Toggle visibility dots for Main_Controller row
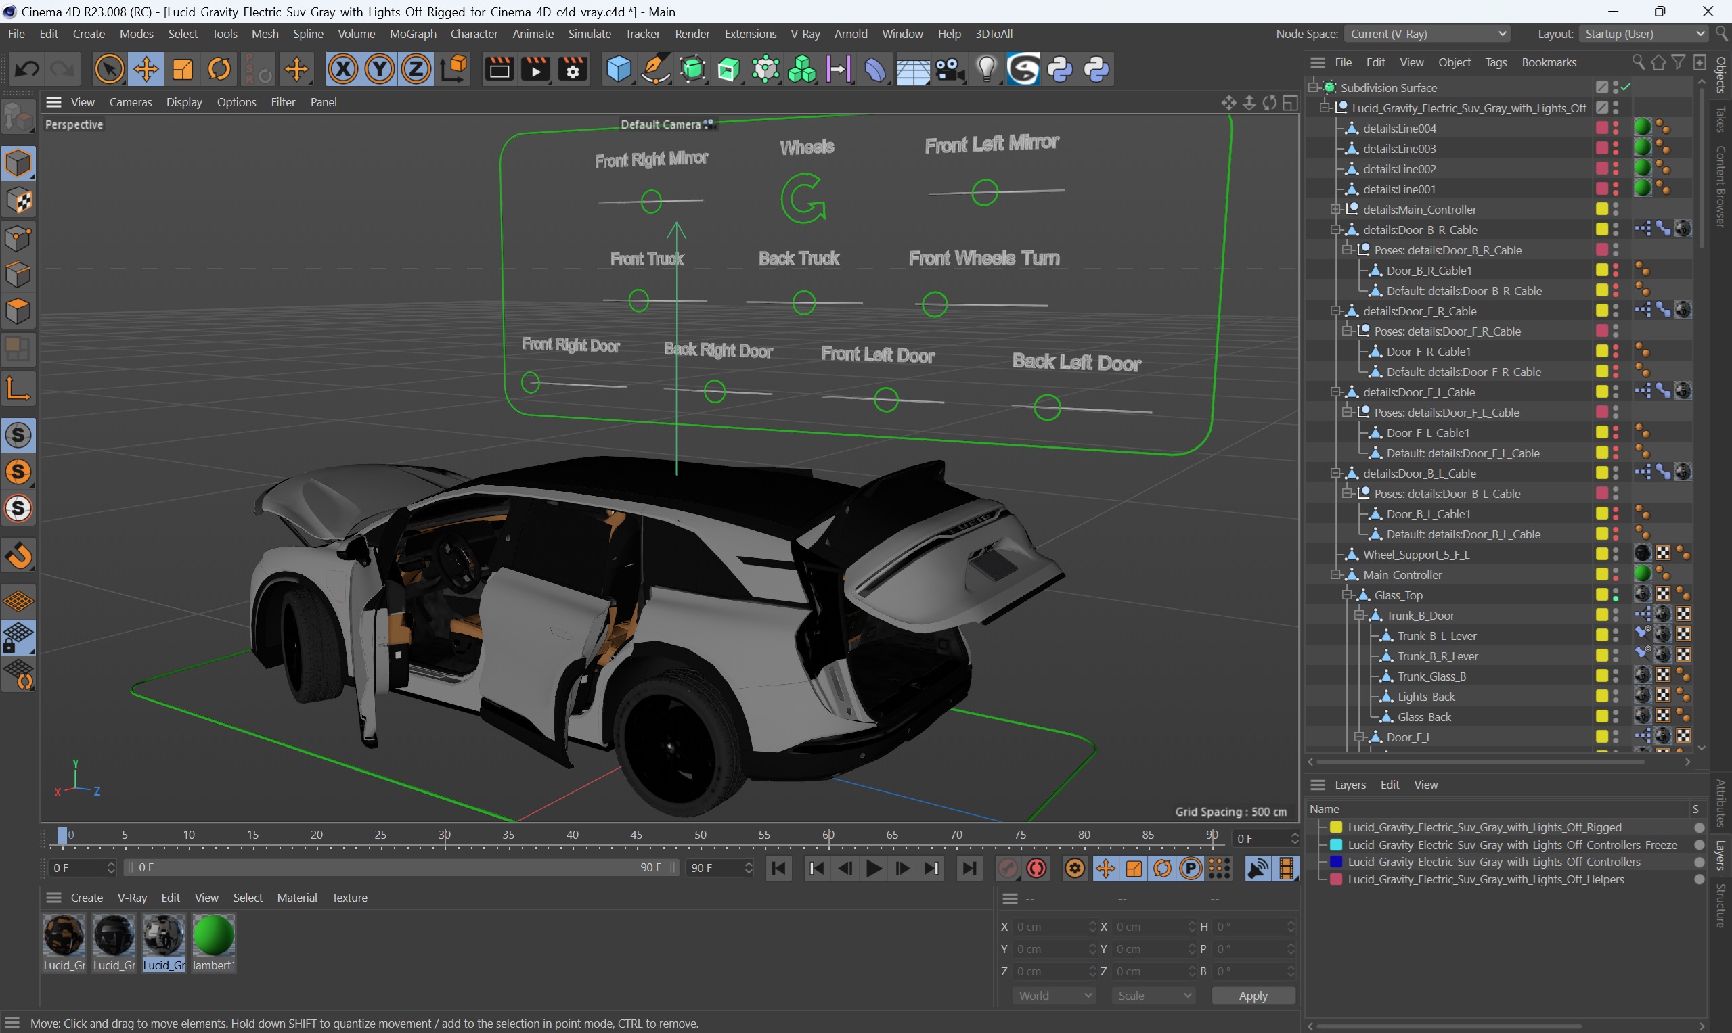The width and height of the screenshot is (1732, 1033). 1616,575
